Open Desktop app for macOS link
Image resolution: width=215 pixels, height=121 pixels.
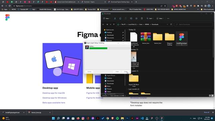point(53,93)
